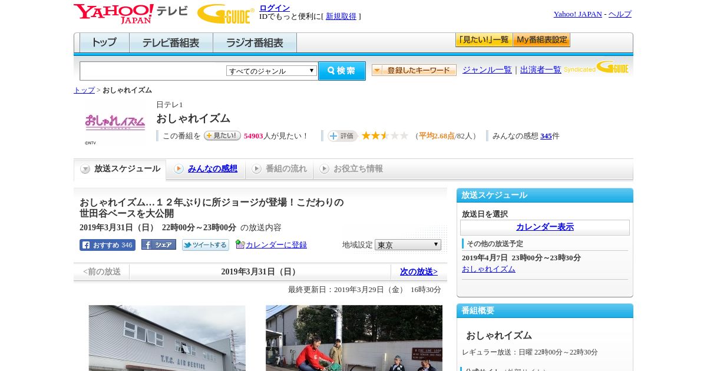The height and width of the screenshot is (371, 707).
Task: Go to 次の放送> next broadcast
Action: point(419,272)
